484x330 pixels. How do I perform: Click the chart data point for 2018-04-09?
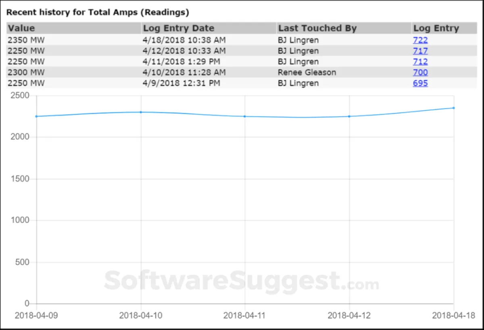tap(36, 116)
